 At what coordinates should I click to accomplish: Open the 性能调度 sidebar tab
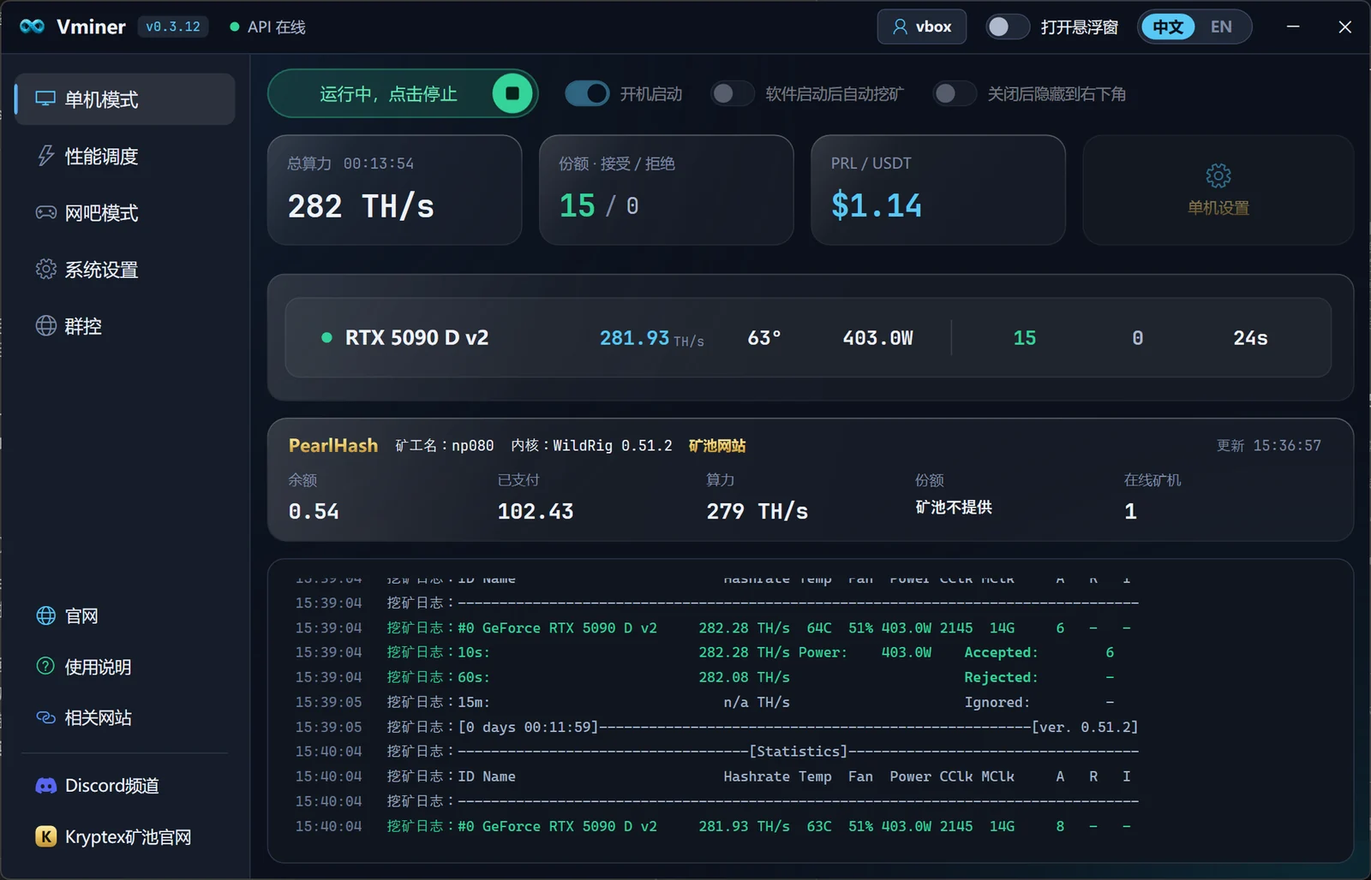(125, 156)
